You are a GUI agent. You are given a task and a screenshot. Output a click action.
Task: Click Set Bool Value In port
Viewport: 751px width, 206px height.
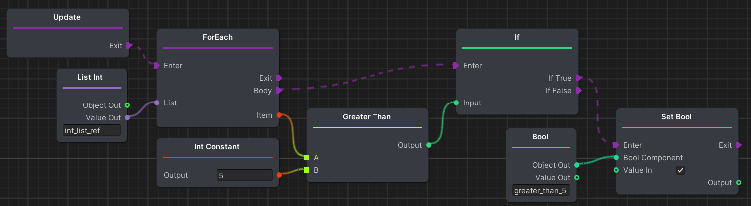coord(616,170)
